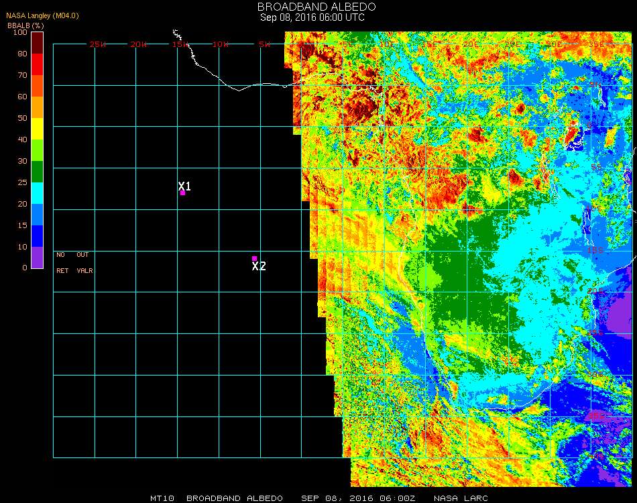Click the dark blue 10-15% legend swatch
The image size is (637, 503).
coord(37,236)
